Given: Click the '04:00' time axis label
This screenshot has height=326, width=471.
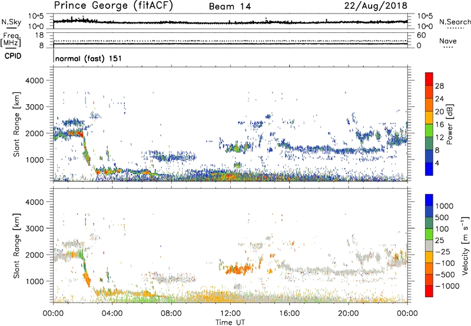Looking at the screenshot, I should pyautogui.click(x=112, y=314).
